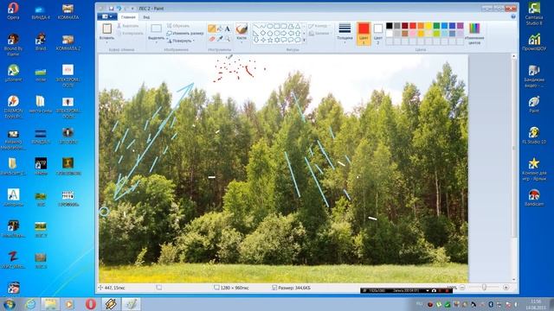Pick the brown palette swatch
The width and height of the screenshot is (554, 311).
click(405, 34)
